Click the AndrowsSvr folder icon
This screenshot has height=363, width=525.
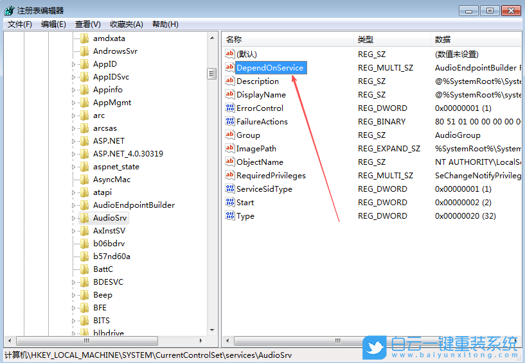tap(84, 51)
